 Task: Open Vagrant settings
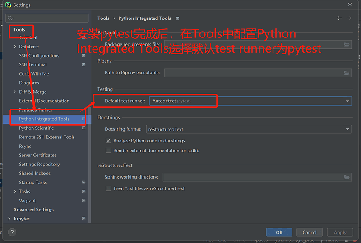tap(28, 201)
